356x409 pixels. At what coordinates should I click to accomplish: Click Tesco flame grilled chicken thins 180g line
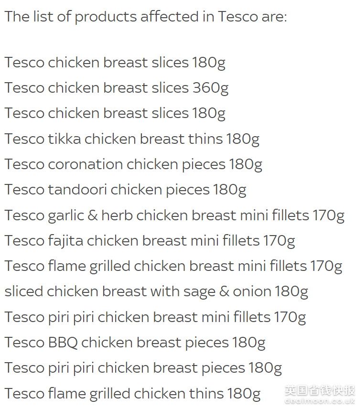click(x=132, y=394)
